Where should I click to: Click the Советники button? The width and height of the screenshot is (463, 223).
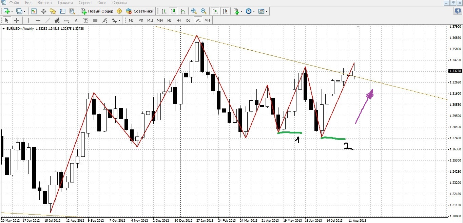[140, 11]
